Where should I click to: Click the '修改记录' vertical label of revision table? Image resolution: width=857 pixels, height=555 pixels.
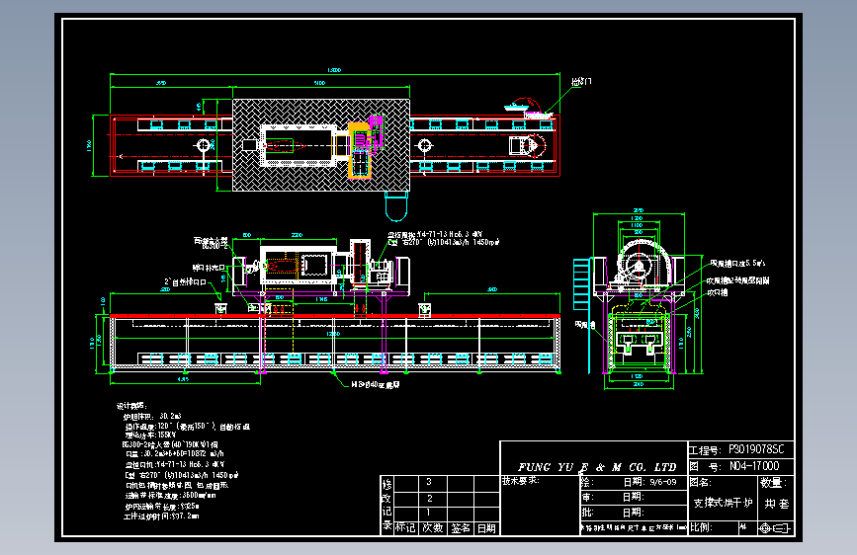[386, 505]
